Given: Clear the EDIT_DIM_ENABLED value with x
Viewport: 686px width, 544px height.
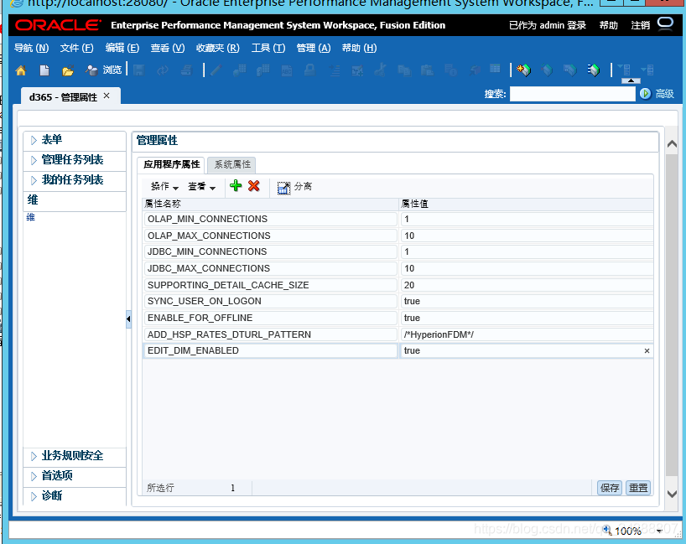Looking at the screenshot, I should tap(647, 350).
